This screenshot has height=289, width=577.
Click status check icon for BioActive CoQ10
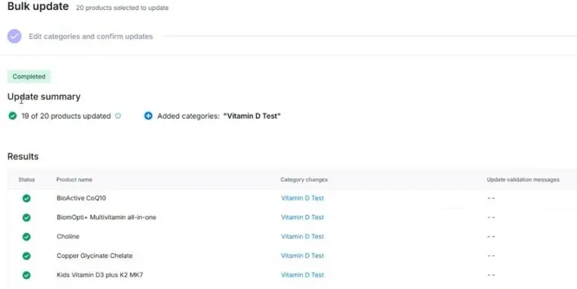(x=27, y=198)
